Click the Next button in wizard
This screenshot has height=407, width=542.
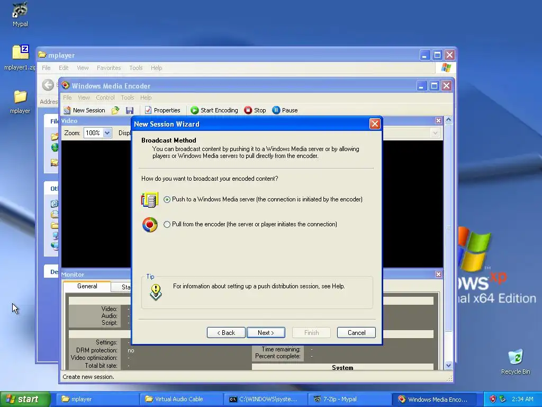point(266,333)
